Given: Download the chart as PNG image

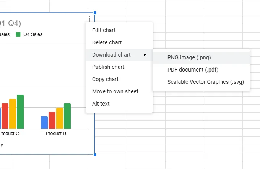Looking at the screenshot, I should tap(189, 58).
